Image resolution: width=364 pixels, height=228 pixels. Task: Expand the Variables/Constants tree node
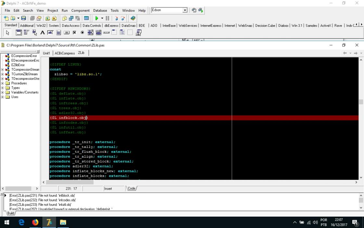2,93
